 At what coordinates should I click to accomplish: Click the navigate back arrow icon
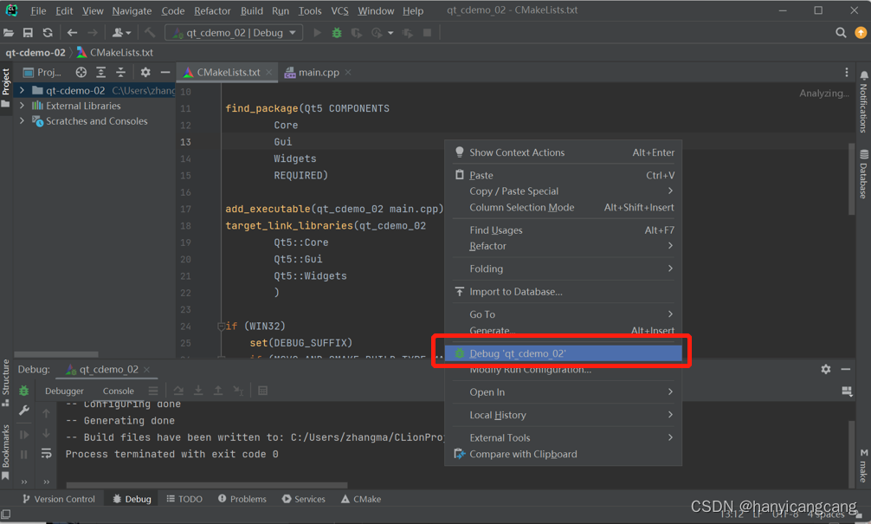point(71,32)
